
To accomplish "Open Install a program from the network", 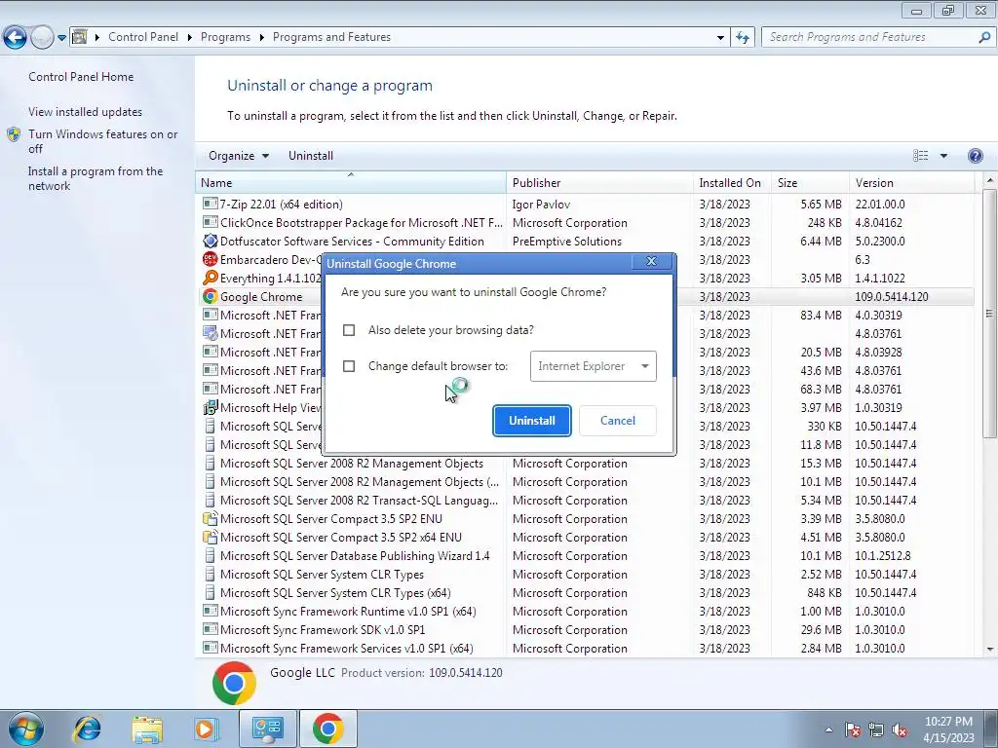I will coord(96,178).
